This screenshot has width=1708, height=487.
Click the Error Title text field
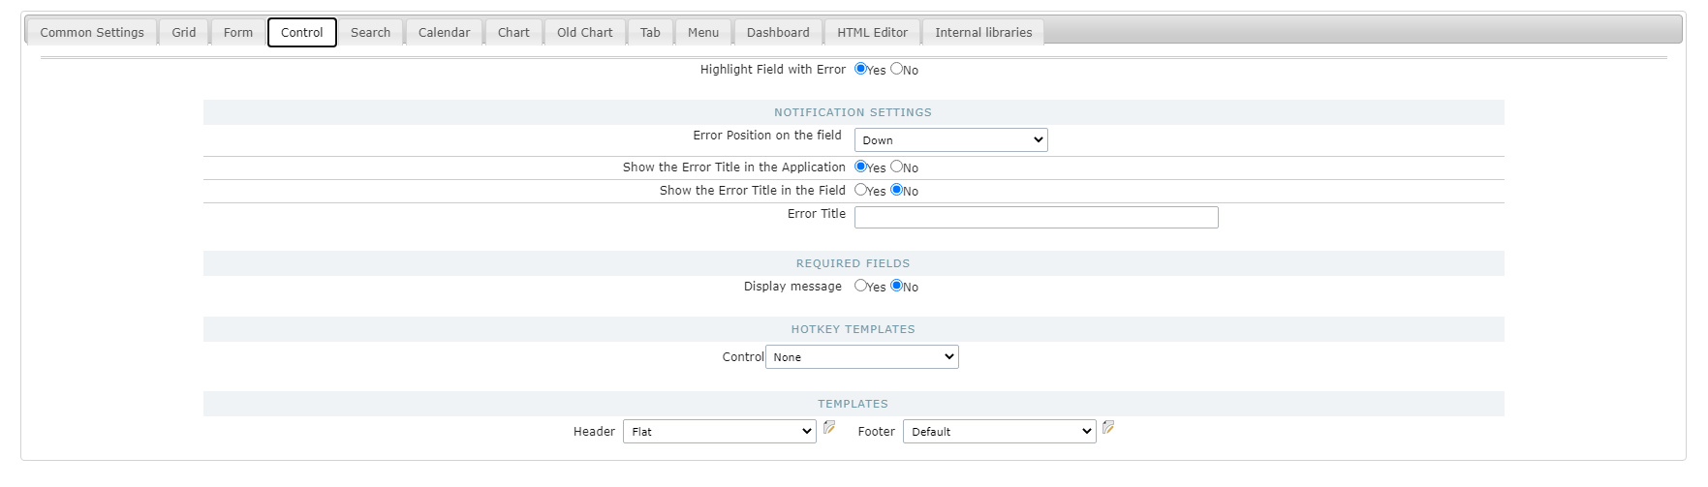point(1036,217)
